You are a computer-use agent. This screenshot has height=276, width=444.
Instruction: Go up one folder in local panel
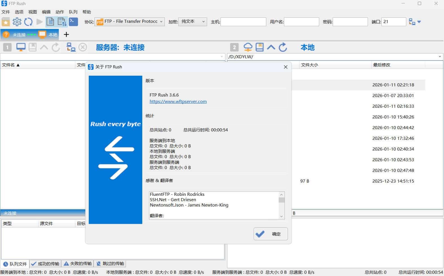(x=271, y=47)
